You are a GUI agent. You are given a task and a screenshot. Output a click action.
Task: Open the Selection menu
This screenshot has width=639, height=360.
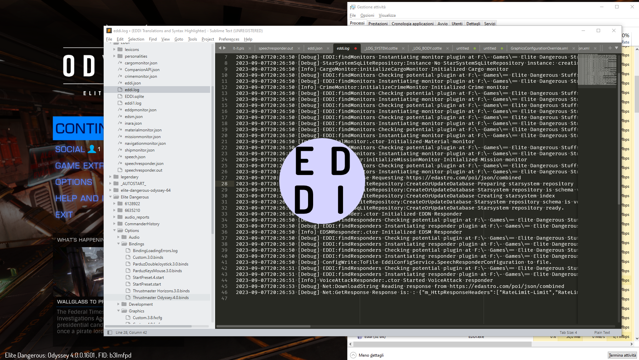coord(136,39)
